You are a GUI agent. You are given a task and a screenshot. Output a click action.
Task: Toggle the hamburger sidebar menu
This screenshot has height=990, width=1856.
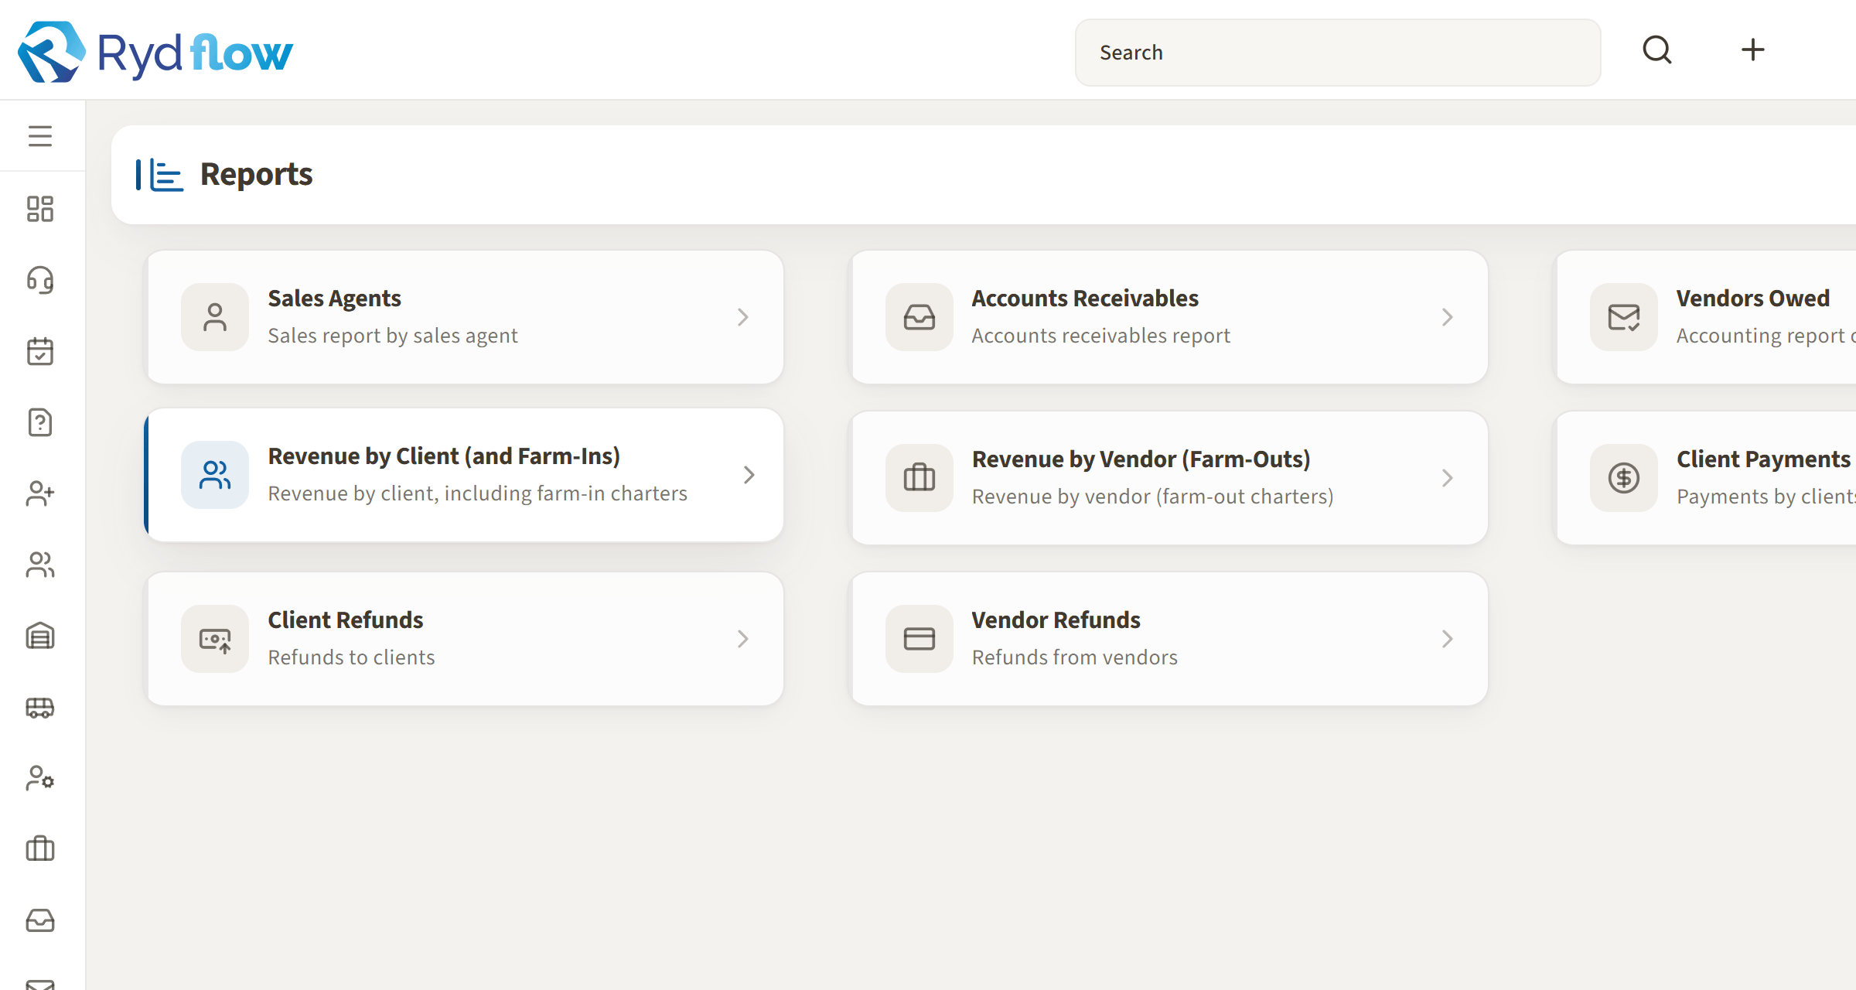tap(40, 136)
